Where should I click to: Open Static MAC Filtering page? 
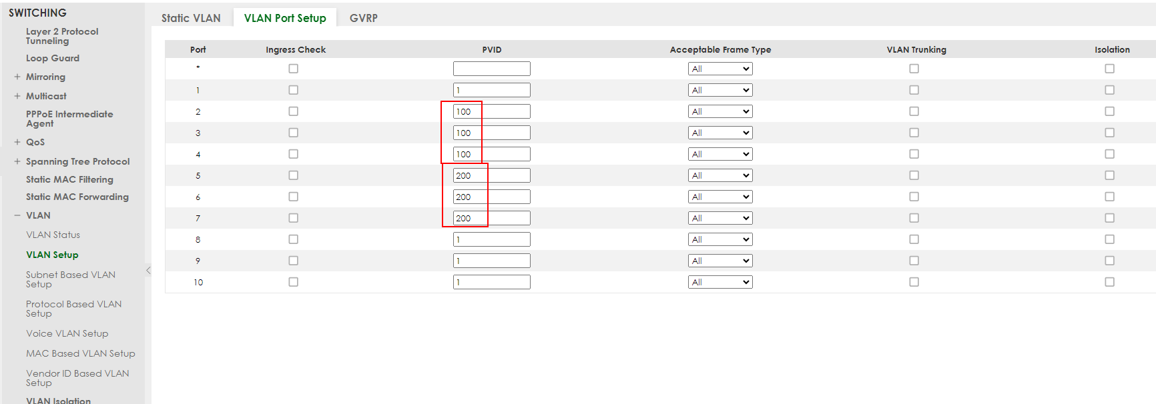coord(69,179)
